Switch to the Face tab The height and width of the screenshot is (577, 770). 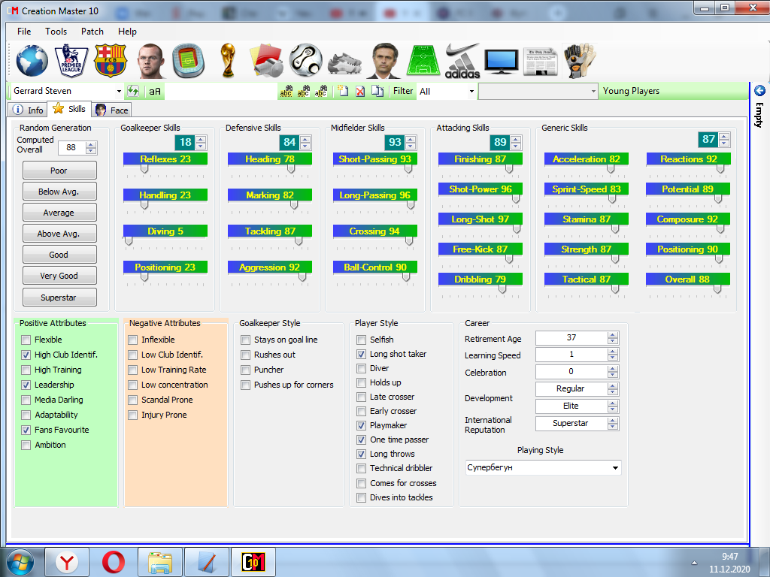pos(111,109)
